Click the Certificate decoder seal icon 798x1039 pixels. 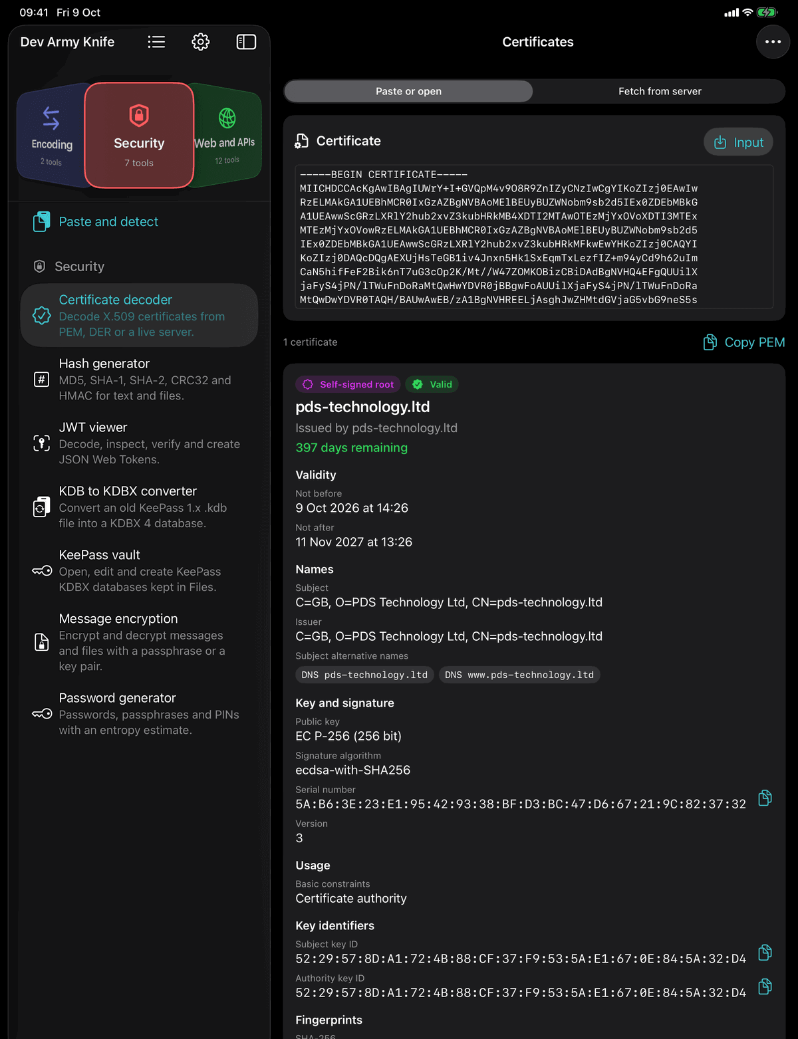tap(41, 315)
